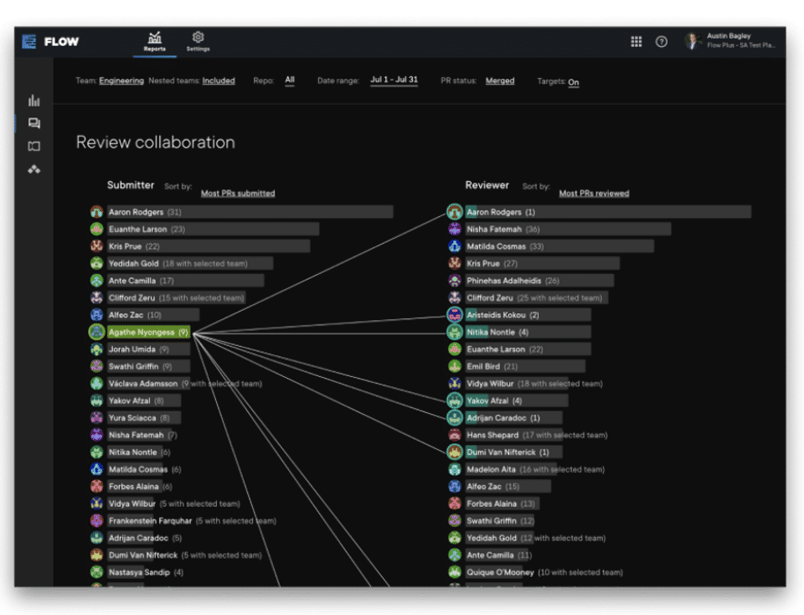Click Yakov Afzal reviewer avatar
The image size is (804, 615).
tap(454, 401)
